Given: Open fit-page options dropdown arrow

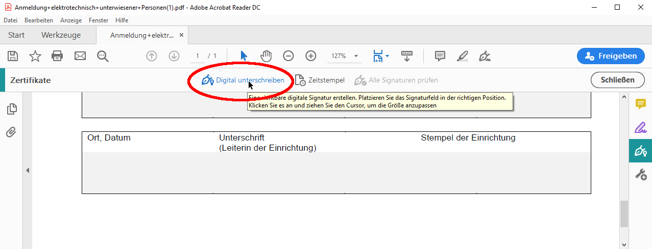Looking at the screenshot, I should pos(387,56).
